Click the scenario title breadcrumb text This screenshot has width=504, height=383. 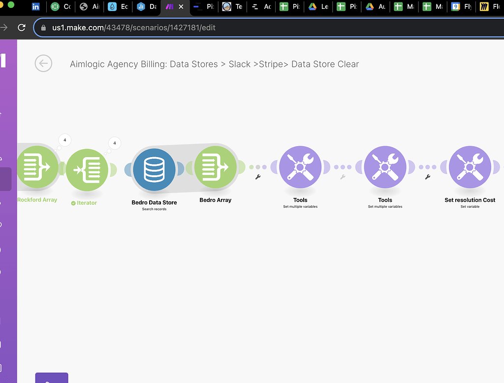pos(214,64)
